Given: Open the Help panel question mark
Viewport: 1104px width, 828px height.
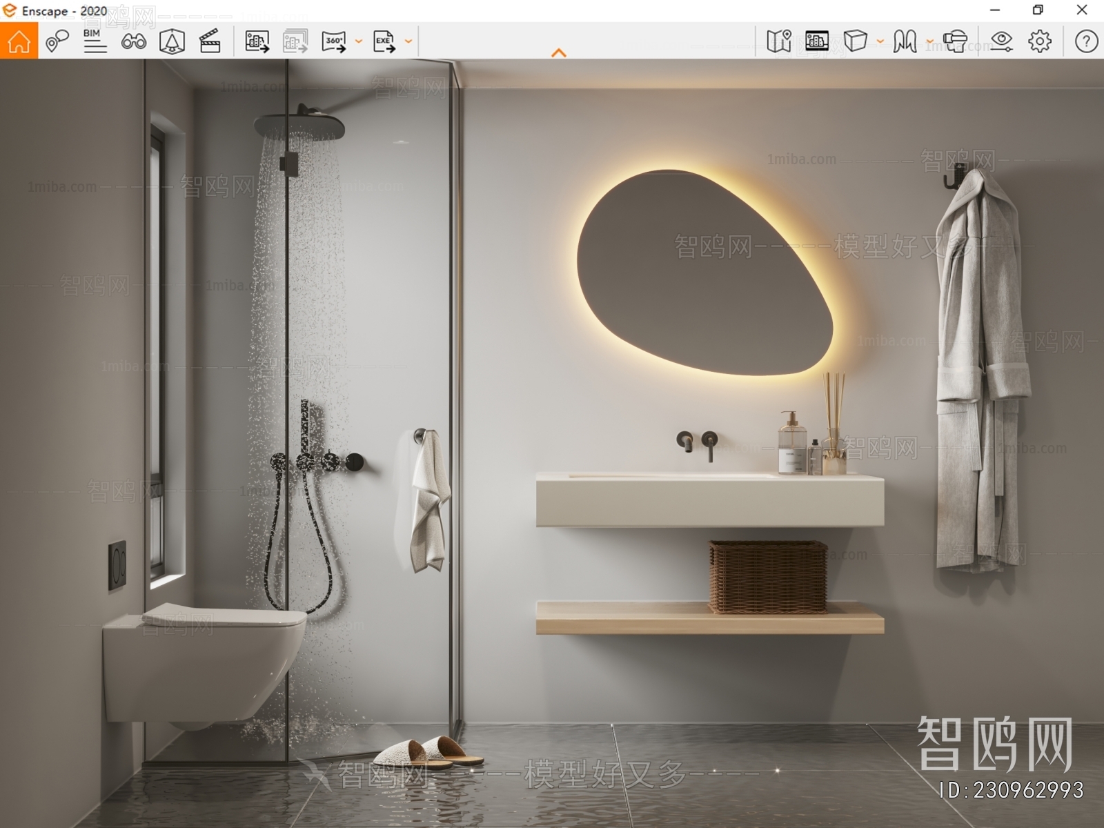Looking at the screenshot, I should [x=1086, y=41].
